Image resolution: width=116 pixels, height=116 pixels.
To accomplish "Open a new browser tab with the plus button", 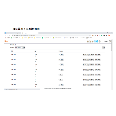I will point(40,33).
